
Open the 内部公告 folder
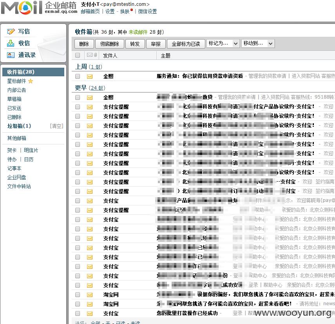click(x=16, y=90)
